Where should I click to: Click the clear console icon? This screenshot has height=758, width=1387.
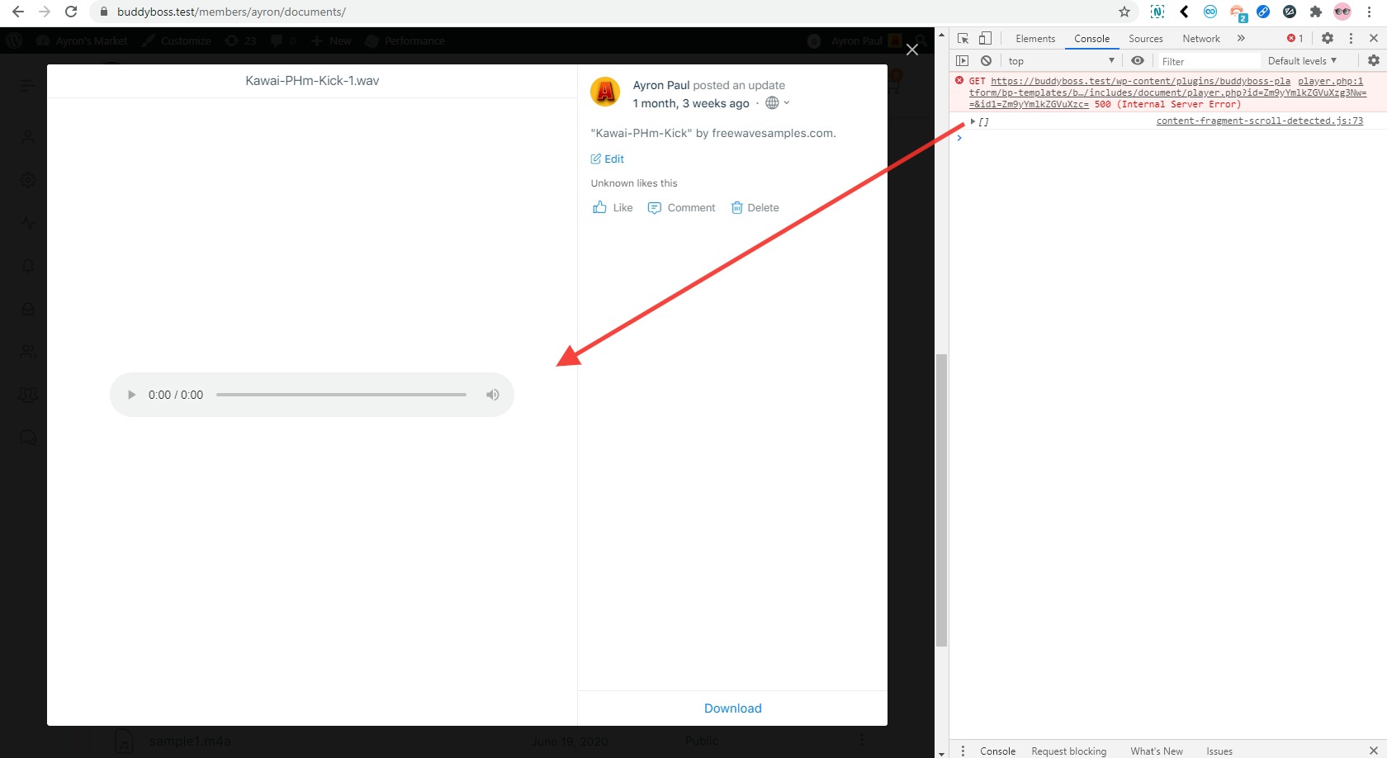pos(986,60)
